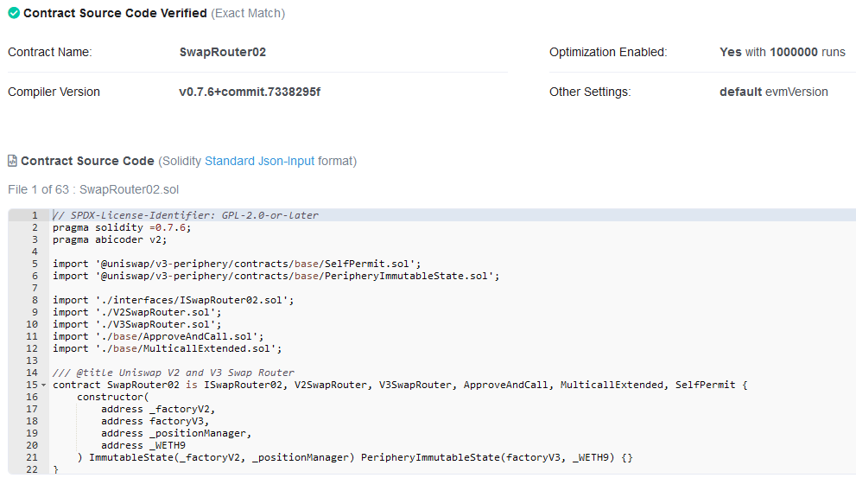Click the 'Contract Source Code Verified' heading
This screenshot has width=856, height=478.
tap(115, 13)
